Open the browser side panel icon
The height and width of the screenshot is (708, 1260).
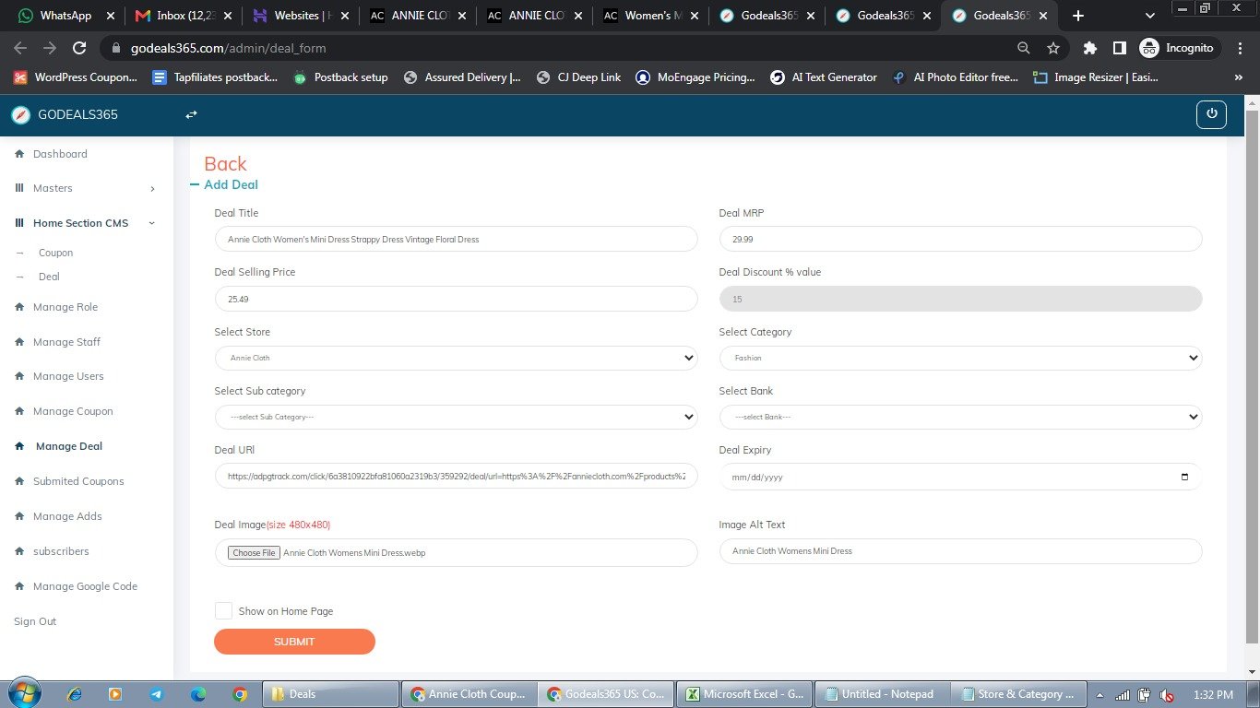point(1119,48)
